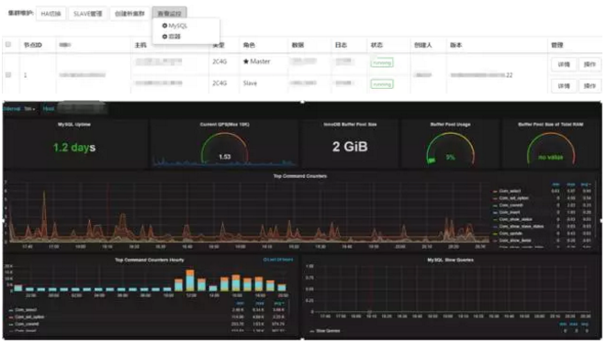
Task: Click the 1.2 days uptime value
Action: 74,148
